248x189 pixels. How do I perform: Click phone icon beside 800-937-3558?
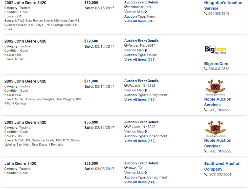206,69
